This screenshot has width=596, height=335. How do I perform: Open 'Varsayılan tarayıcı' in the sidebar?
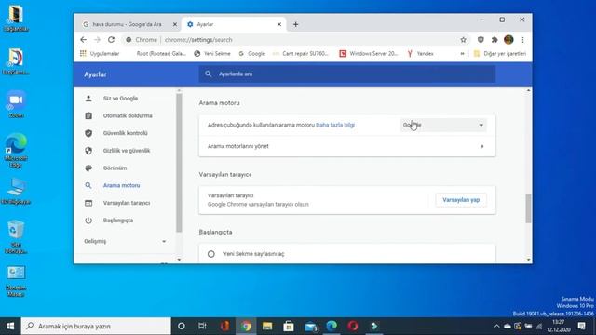pyautogui.click(x=126, y=203)
